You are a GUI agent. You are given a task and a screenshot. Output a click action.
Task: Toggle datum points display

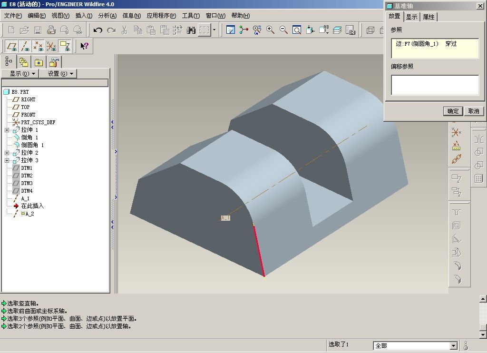tap(38, 46)
